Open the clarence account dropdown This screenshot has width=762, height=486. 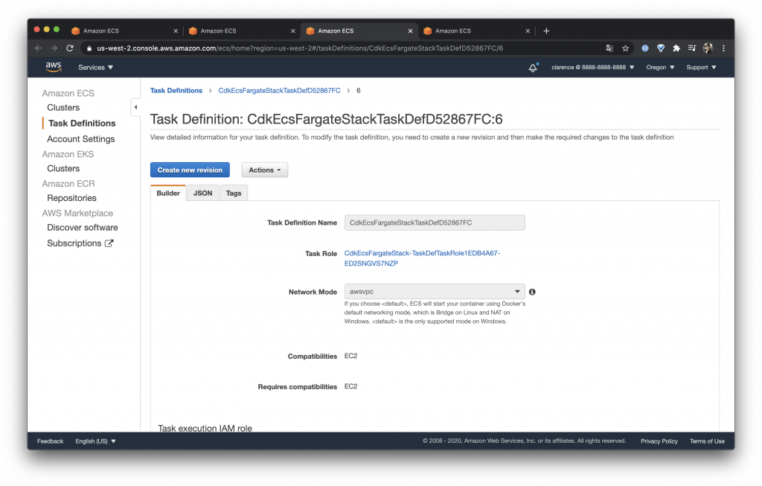[592, 68]
